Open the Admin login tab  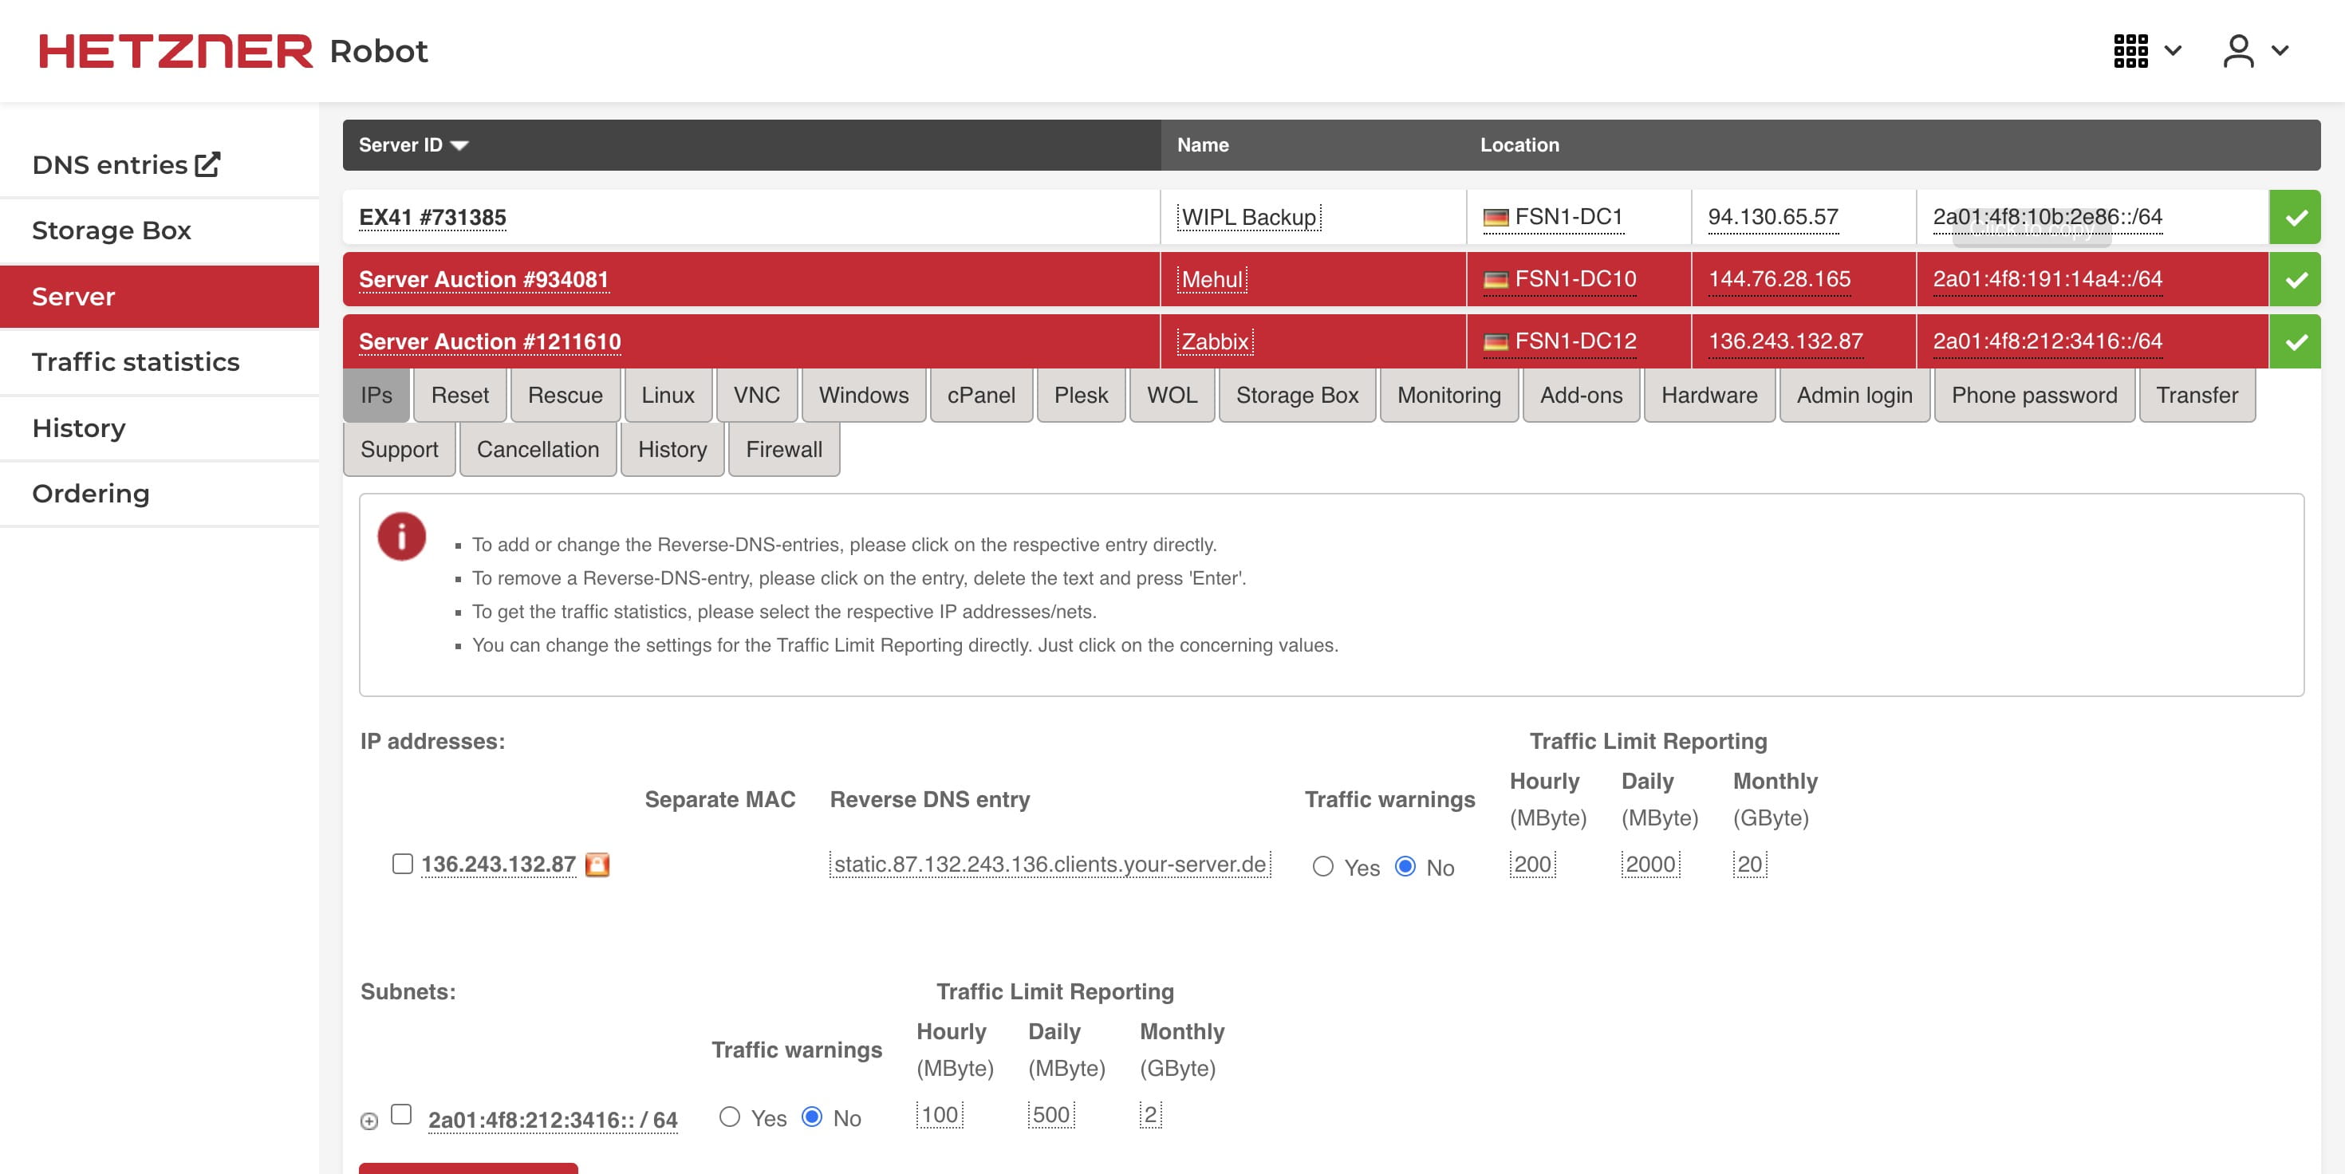point(1854,395)
